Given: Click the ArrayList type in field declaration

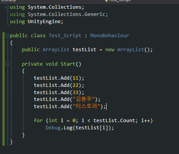Looking at the screenshot, I should click(x=56, y=50).
